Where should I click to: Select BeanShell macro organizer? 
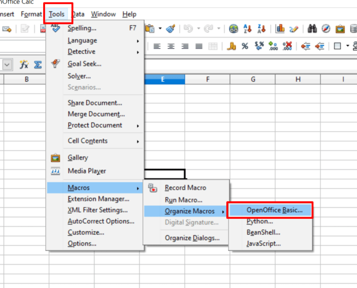coord(270,232)
